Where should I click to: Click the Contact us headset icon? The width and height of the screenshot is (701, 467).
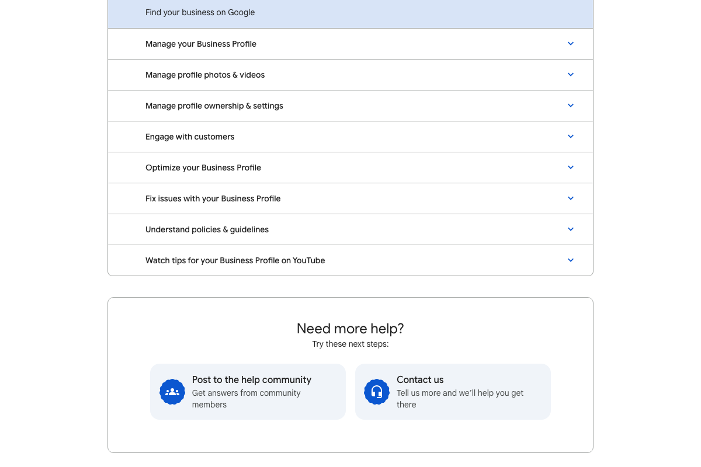tap(377, 392)
